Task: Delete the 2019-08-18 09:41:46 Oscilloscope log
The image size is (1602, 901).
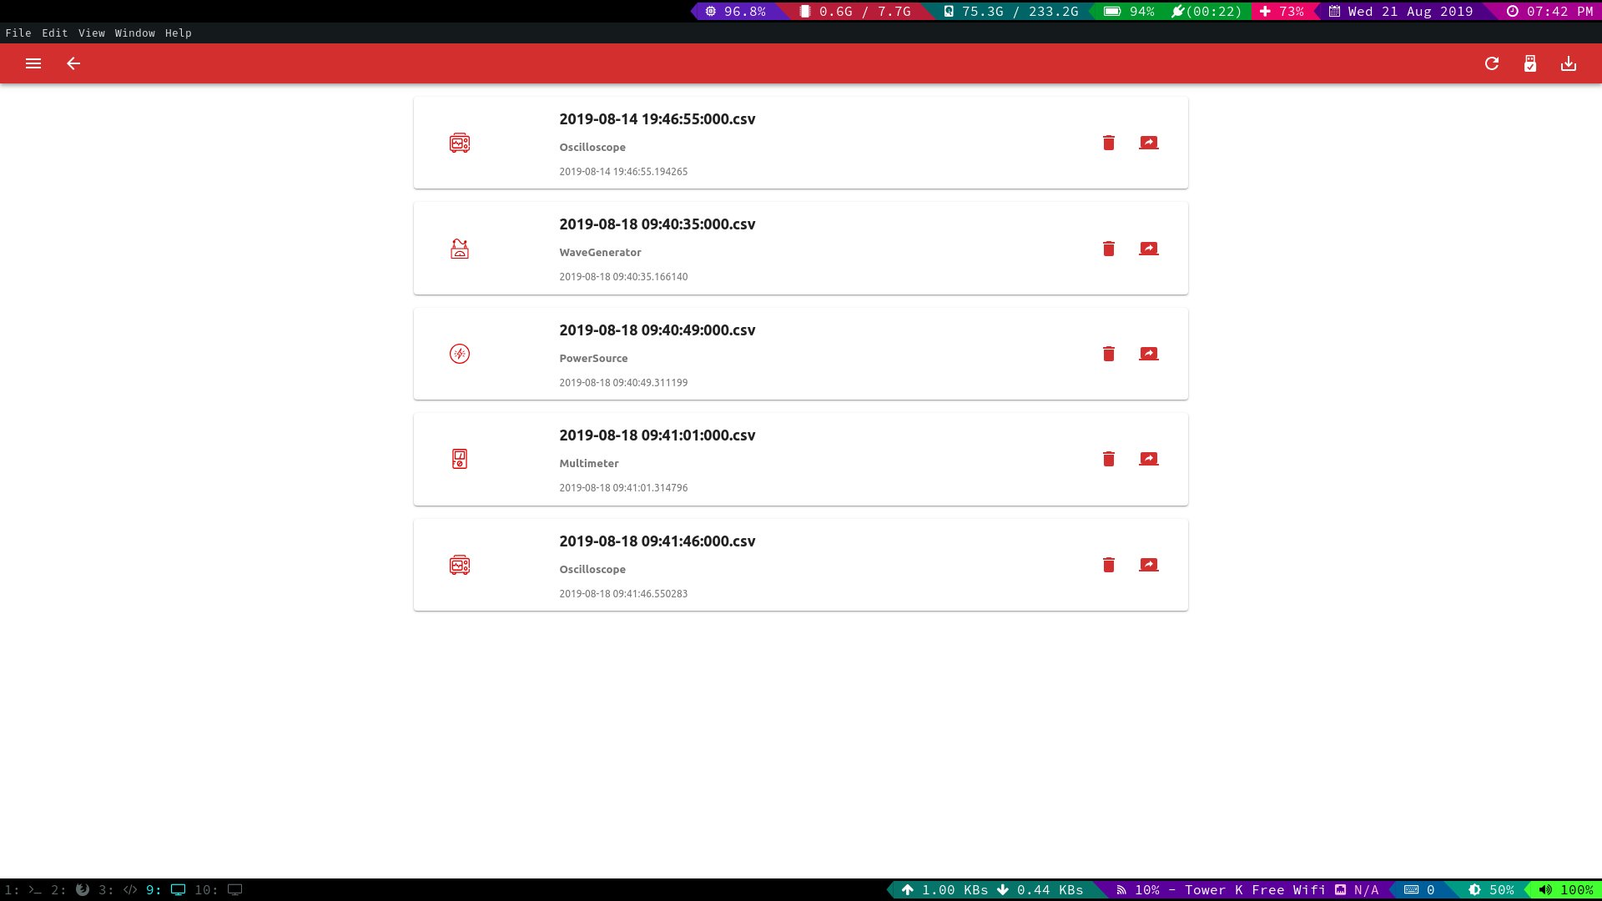Action: coord(1109,565)
